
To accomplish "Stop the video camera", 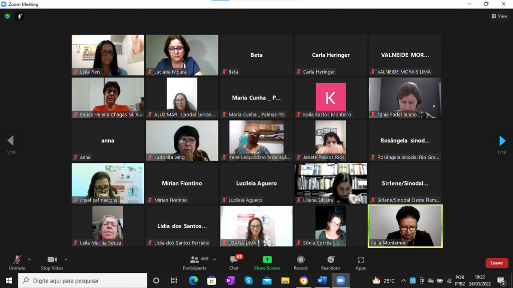I will pos(52,262).
